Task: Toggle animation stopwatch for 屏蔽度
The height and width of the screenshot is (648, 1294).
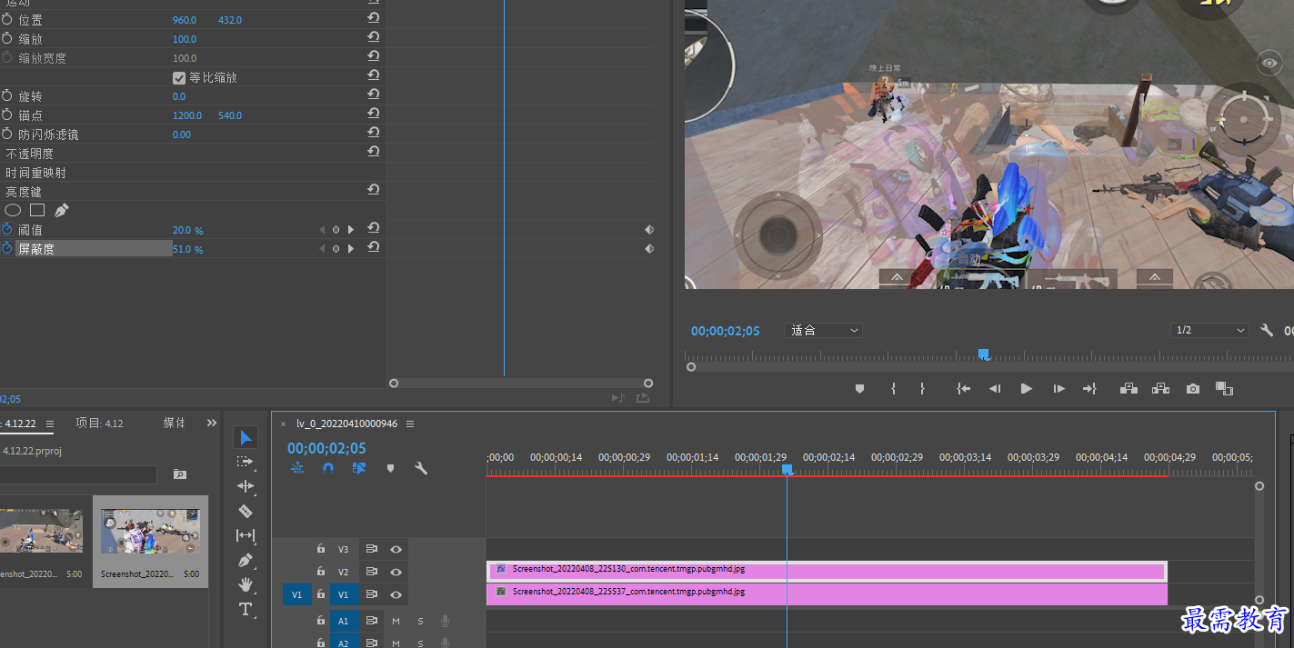Action: pyautogui.click(x=7, y=248)
